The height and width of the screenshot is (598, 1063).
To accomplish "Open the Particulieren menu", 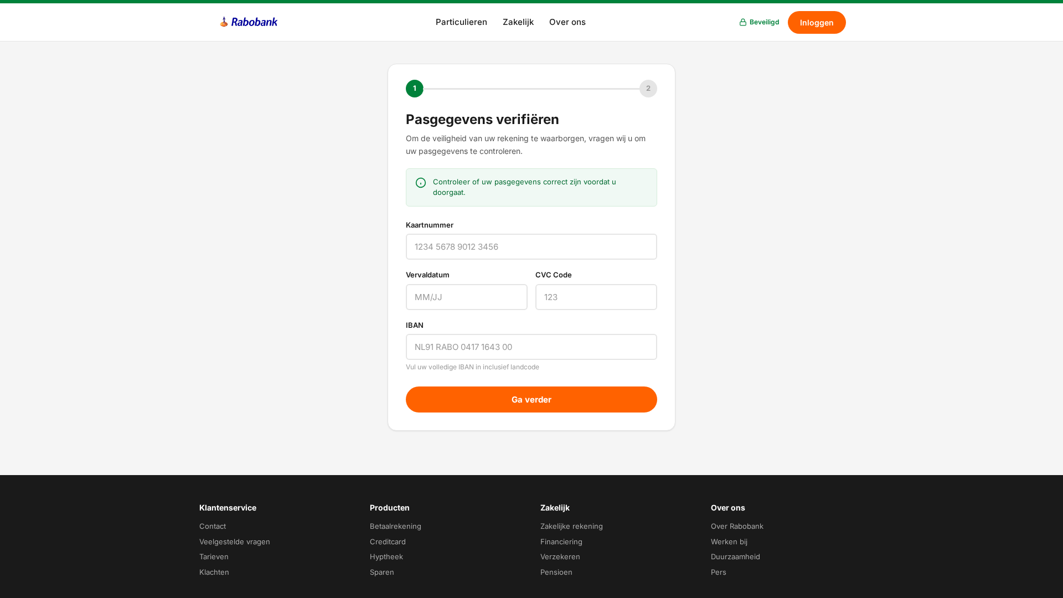I will click(461, 22).
